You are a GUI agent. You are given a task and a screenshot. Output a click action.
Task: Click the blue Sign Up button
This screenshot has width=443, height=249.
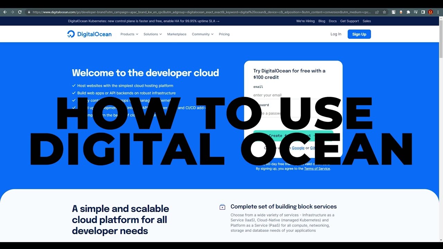click(x=359, y=34)
